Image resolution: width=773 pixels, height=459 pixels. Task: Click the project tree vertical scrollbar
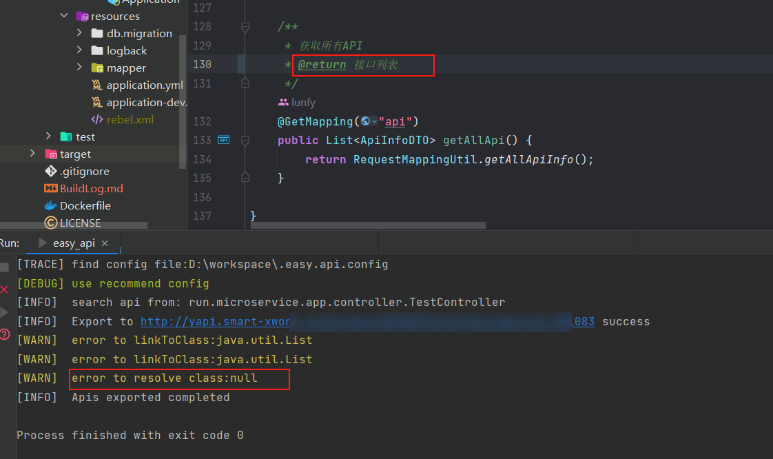point(183,101)
